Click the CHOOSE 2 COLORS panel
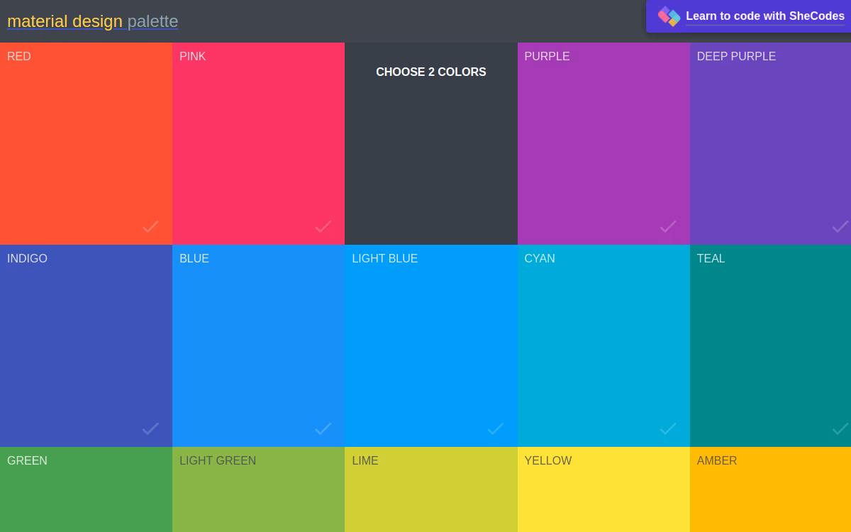The height and width of the screenshot is (532, 851). pos(430,142)
